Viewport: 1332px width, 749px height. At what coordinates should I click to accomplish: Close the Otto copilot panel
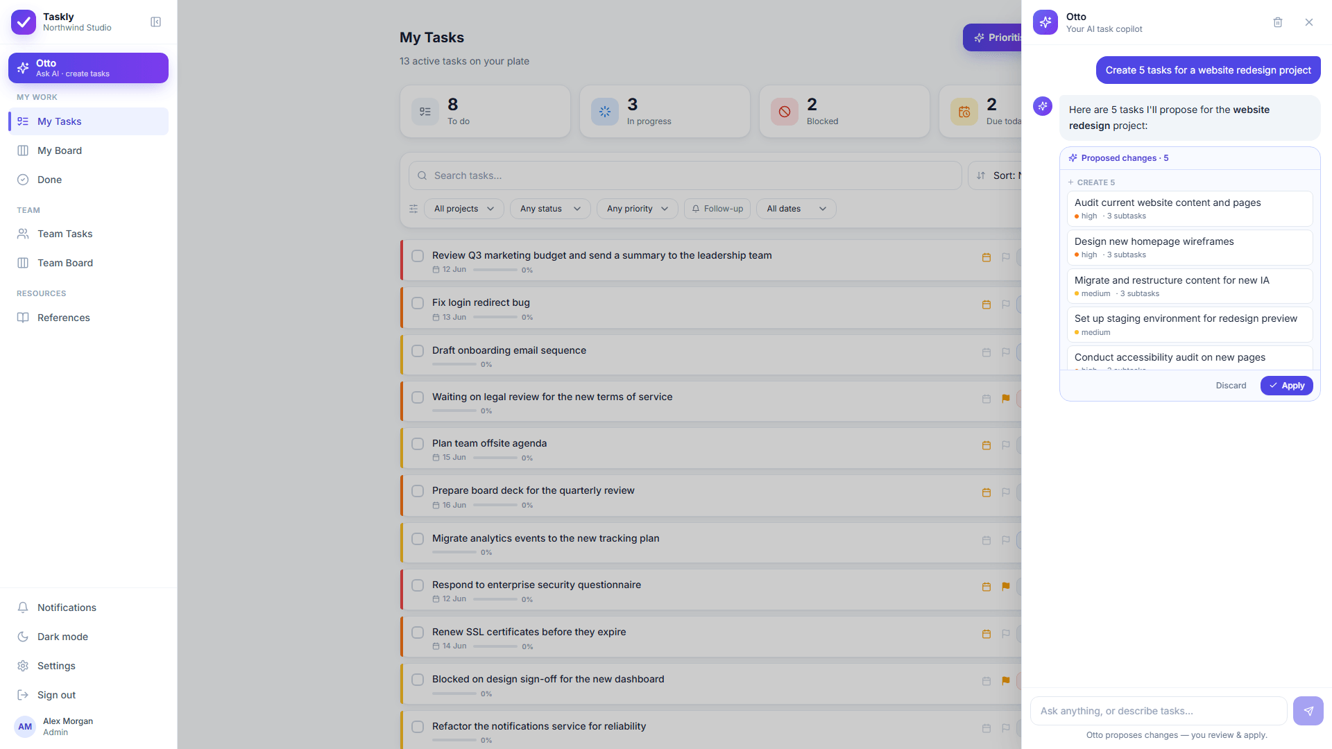[x=1309, y=22]
